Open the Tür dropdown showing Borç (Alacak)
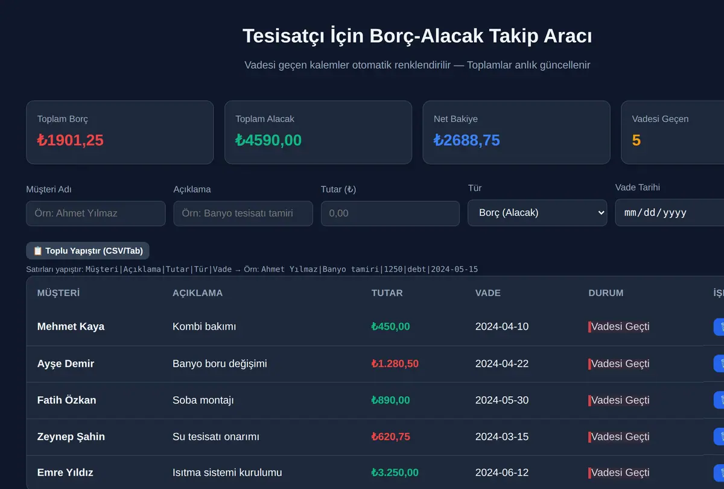724x489 pixels. 537,213
